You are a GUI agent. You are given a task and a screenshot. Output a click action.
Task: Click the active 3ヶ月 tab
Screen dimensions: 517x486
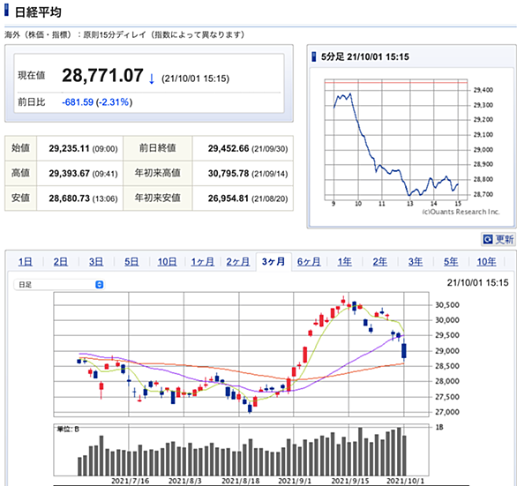(273, 262)
